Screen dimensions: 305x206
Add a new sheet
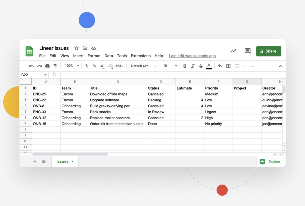coord(35,161)
